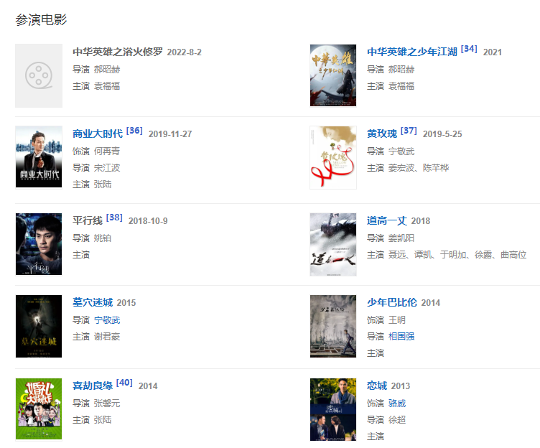This screenshot has width=540, height=448.
Task: Click citation [38] beside 平行线
Action: click(x=114, y=218)
